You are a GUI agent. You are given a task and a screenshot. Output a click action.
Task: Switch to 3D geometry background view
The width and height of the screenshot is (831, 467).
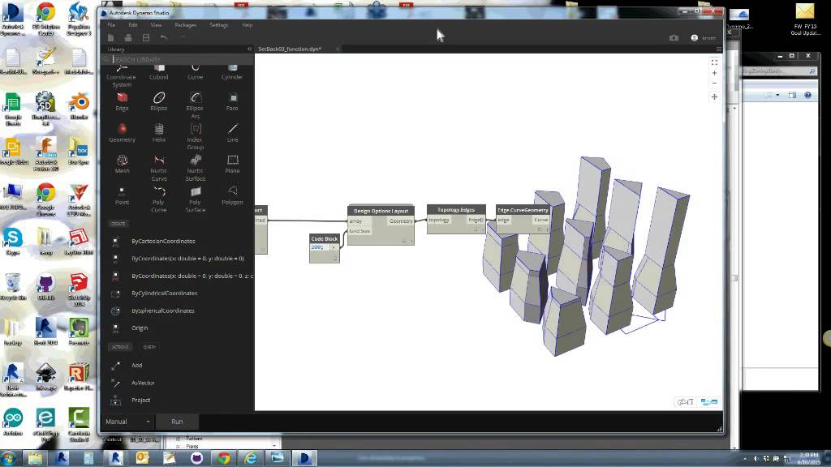pyautogui.click(x=685, y=402)
